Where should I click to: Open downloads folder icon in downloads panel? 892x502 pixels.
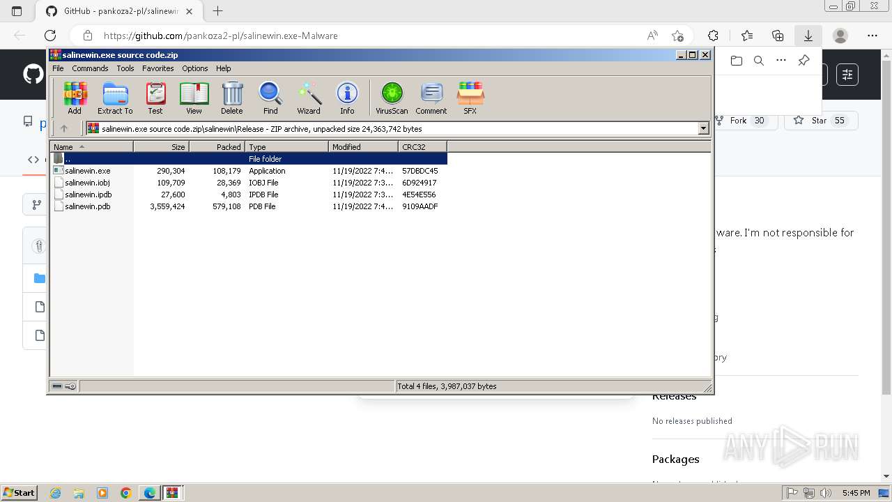pyautogui.click(x=737, y=61)
